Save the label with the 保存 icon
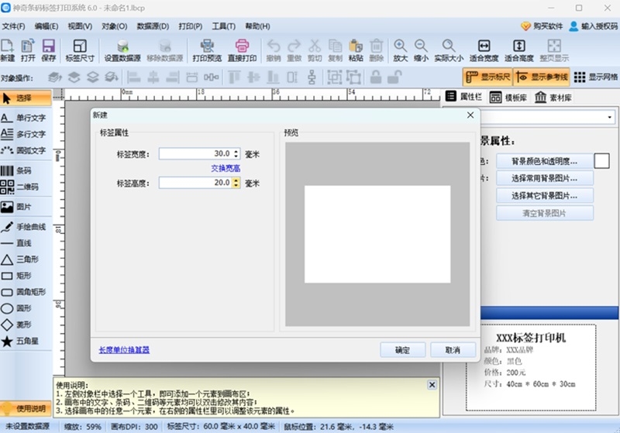The width and height of the screenshot is (620, 433). [49, 50]
